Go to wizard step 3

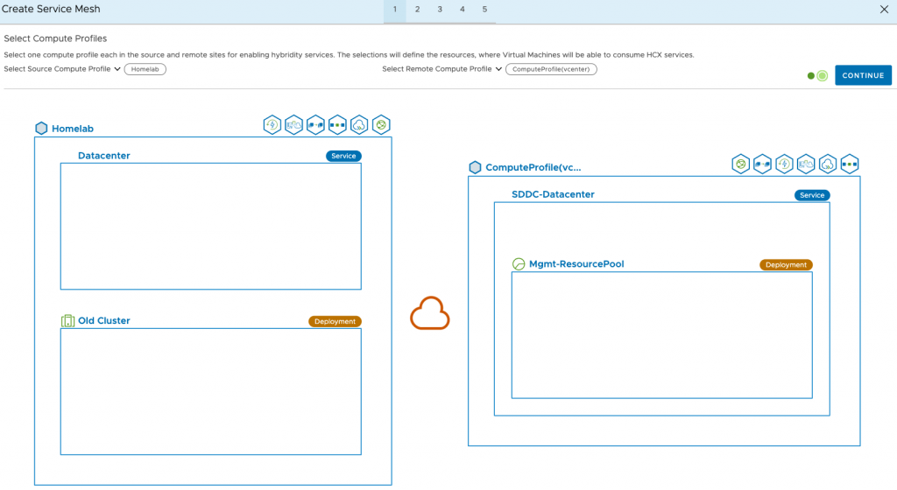click(440, 10)
